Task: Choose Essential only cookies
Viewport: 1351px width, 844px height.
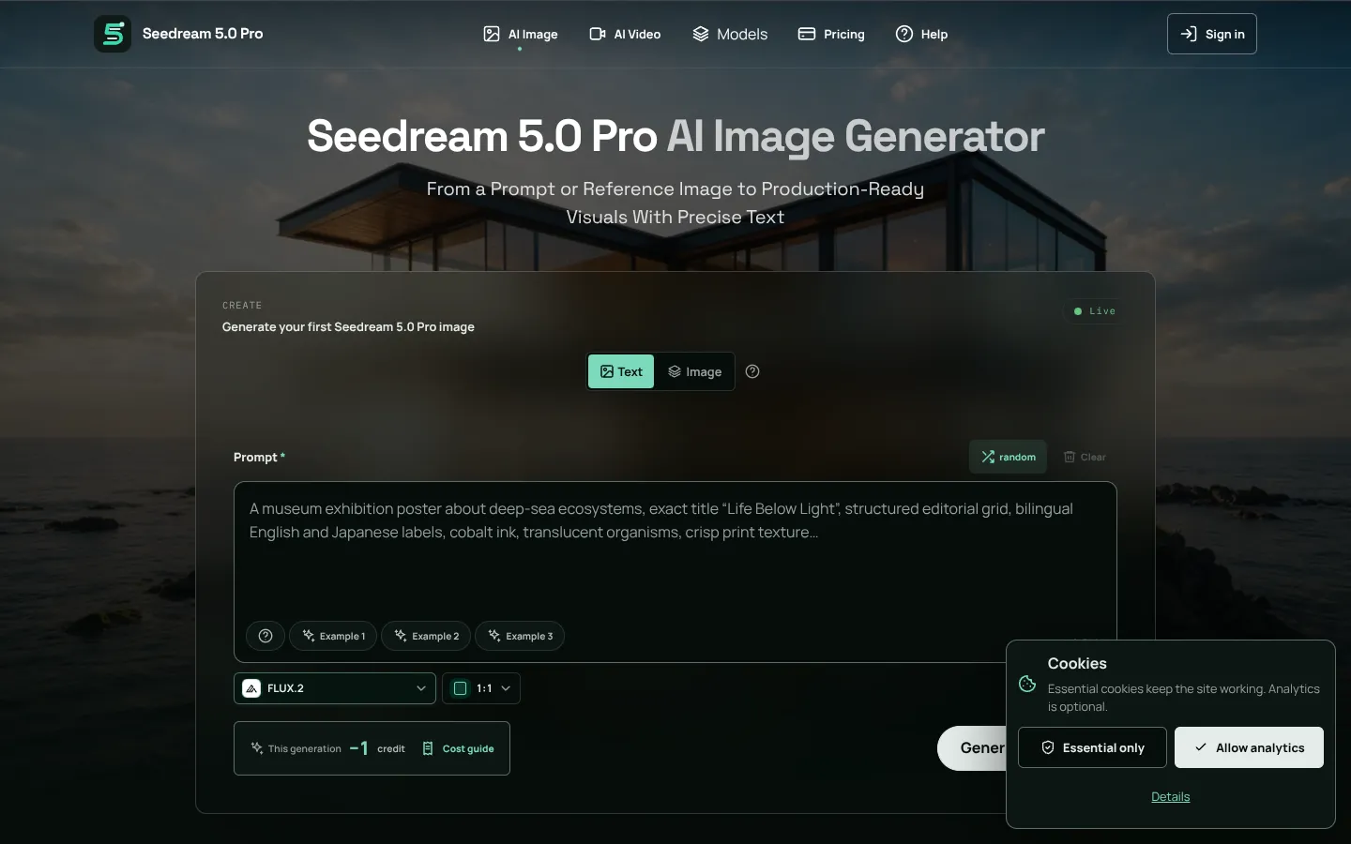Action: click(1092, 747)
